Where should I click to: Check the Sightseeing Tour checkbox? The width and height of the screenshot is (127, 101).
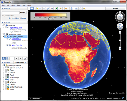(x=6, y=27)
